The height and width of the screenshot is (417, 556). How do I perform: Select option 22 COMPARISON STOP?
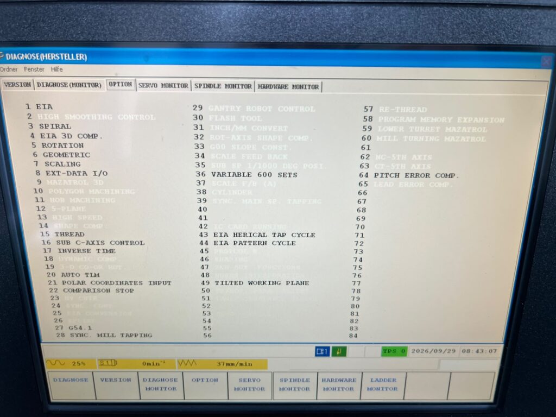[91, 290]
